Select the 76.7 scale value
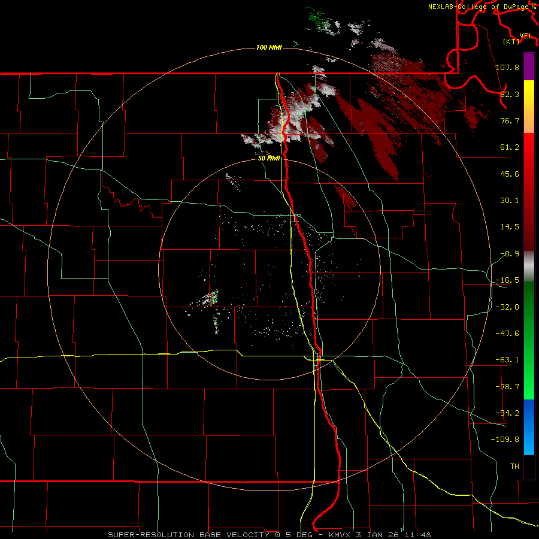This screenshot has width=539, height=539. [510, 120]
